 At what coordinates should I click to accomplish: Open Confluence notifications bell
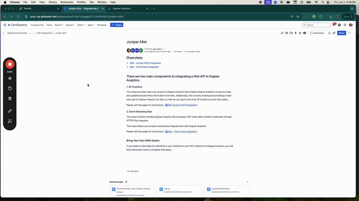pyautogui.click(x=334, y=25)
